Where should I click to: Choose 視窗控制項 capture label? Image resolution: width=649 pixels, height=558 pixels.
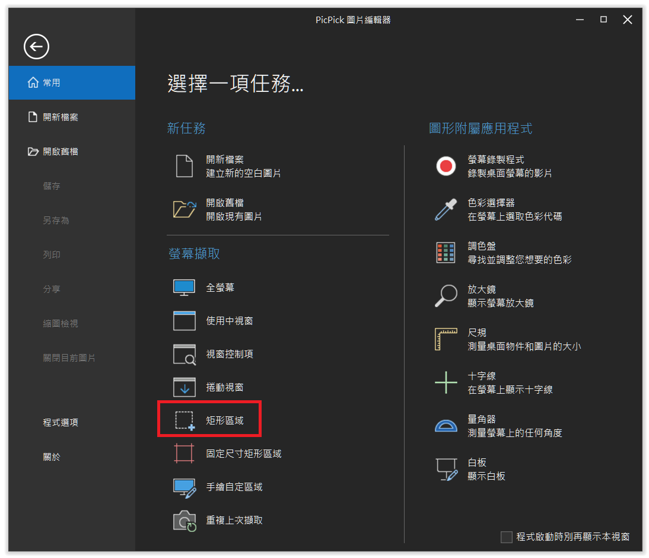click(x=230, y=354)
